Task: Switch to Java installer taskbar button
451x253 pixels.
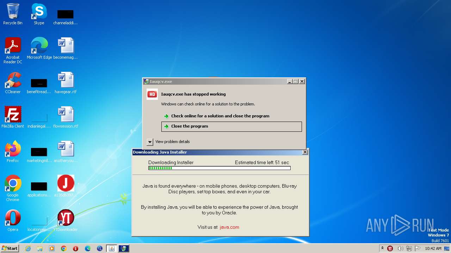Action: point(112,248)
